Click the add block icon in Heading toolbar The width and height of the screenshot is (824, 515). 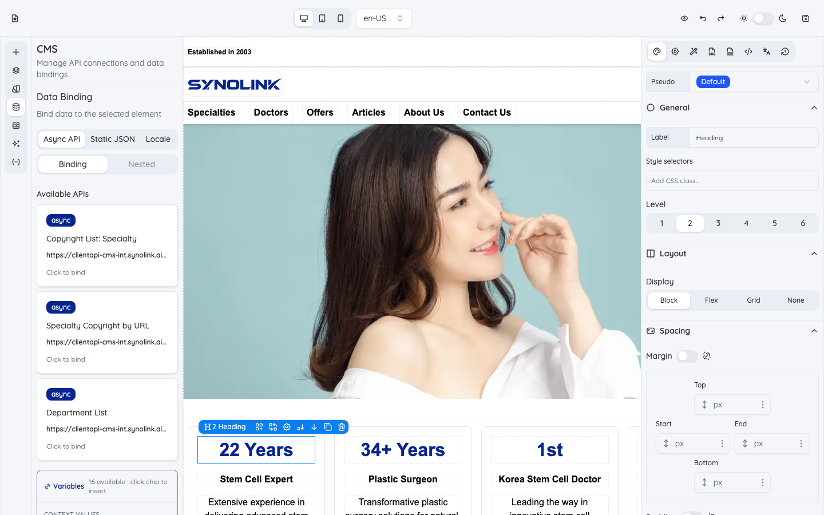pyautogui.click(x=259, y=427)
